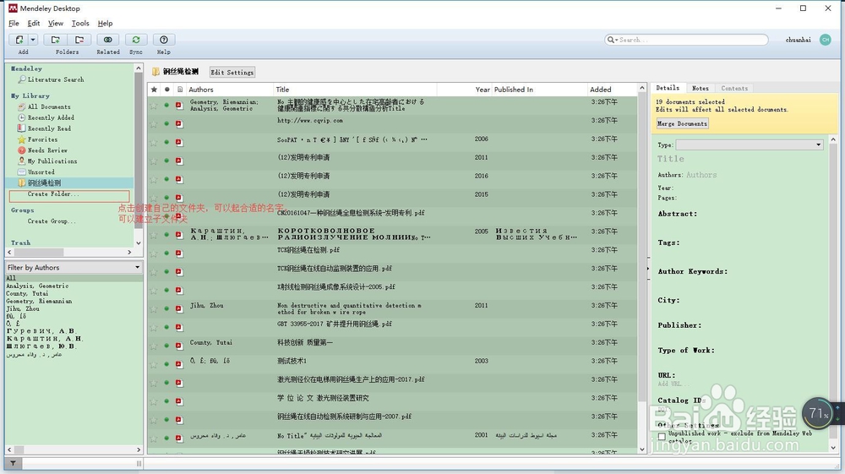Toggle Unpublished work exclude checkbox
This screenshot has height=474, width=845.
(x=662, y=436)
